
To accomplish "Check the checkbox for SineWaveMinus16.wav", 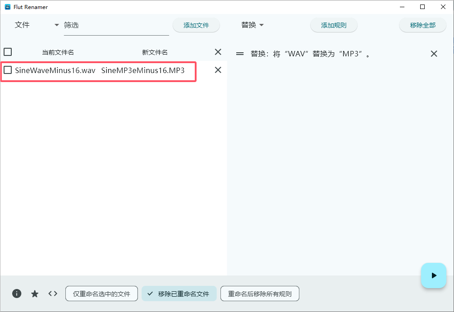I will point(8,70).
